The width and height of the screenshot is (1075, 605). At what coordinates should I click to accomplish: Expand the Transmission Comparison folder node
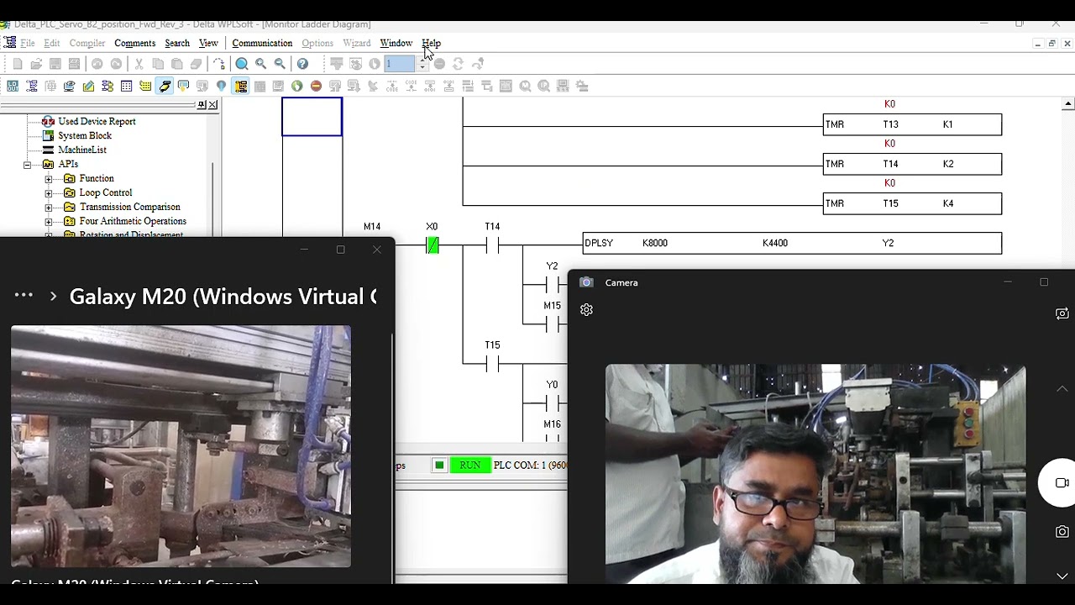(48, 208)
